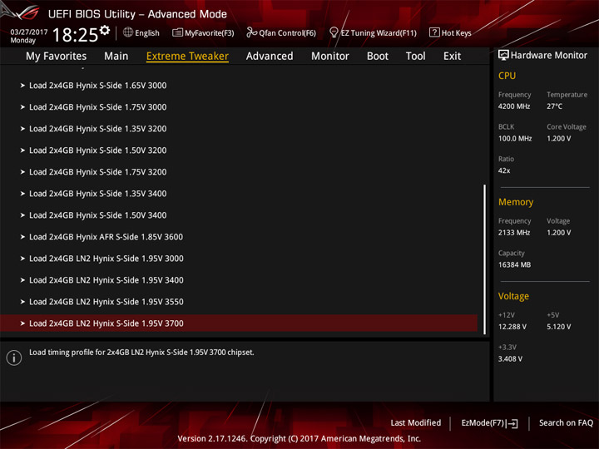Click the EZ Tuning Wizard lightbulb icon
The width and height of the screenshot is (599, 449).
tap(334, 32)
